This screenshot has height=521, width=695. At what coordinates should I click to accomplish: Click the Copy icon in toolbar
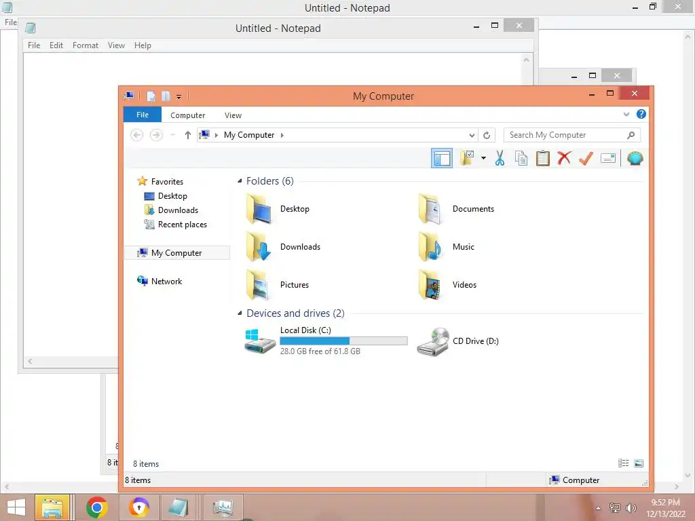coord(521,158)
